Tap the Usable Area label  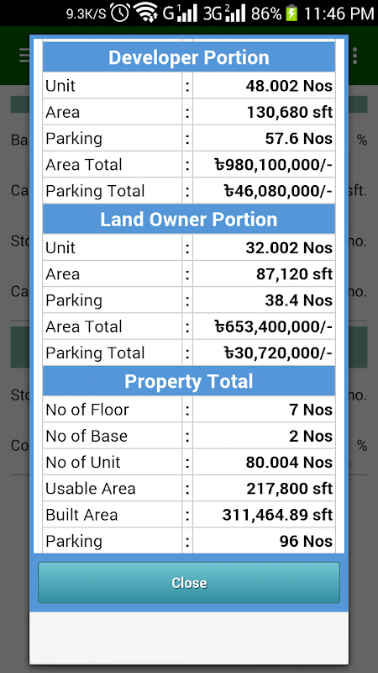91,489
